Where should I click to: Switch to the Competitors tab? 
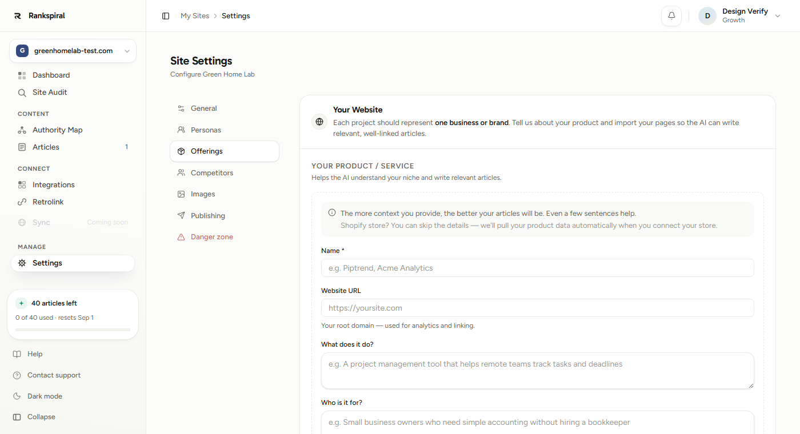point(225,173)
